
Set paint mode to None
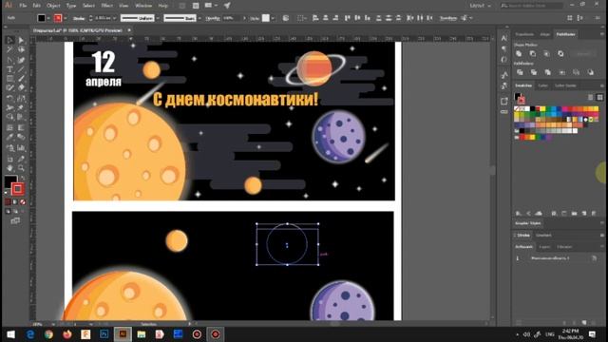point(23,202)
